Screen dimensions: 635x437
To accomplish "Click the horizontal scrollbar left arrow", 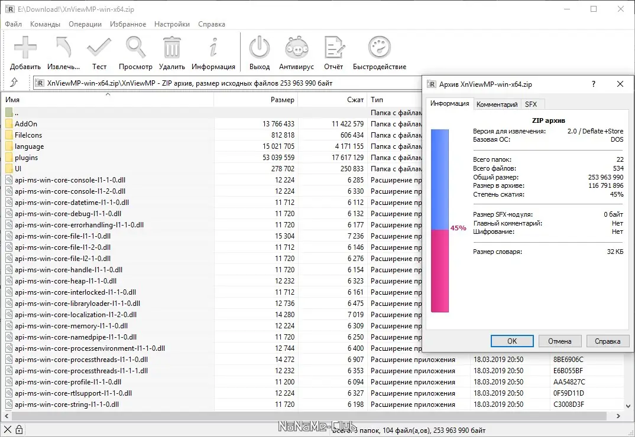I will pos(7,416).
